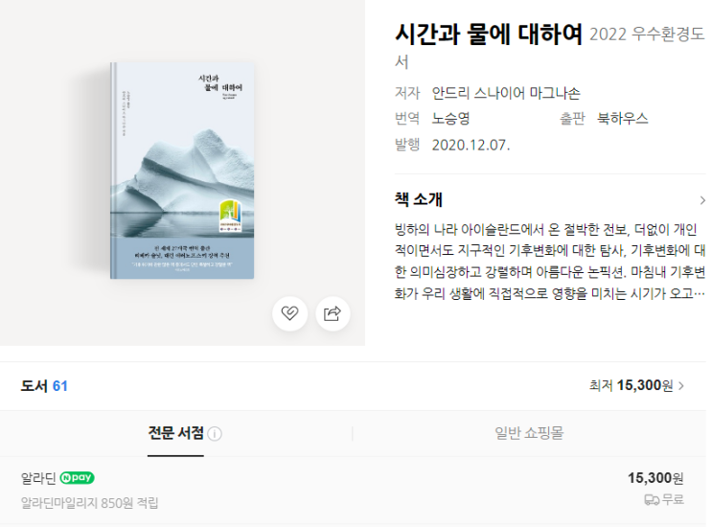This screenshot has width=712, height=527.
Task: Open author link 안드리 스나이어 마그나손
Action: tap(506, 93)
